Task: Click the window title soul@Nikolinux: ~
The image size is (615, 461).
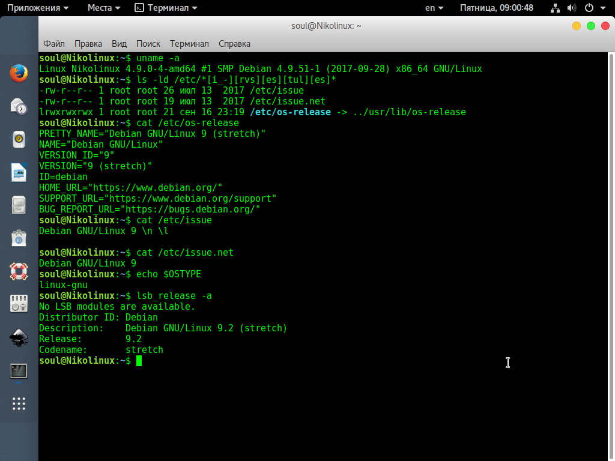Action: click(x=326, y=26)
